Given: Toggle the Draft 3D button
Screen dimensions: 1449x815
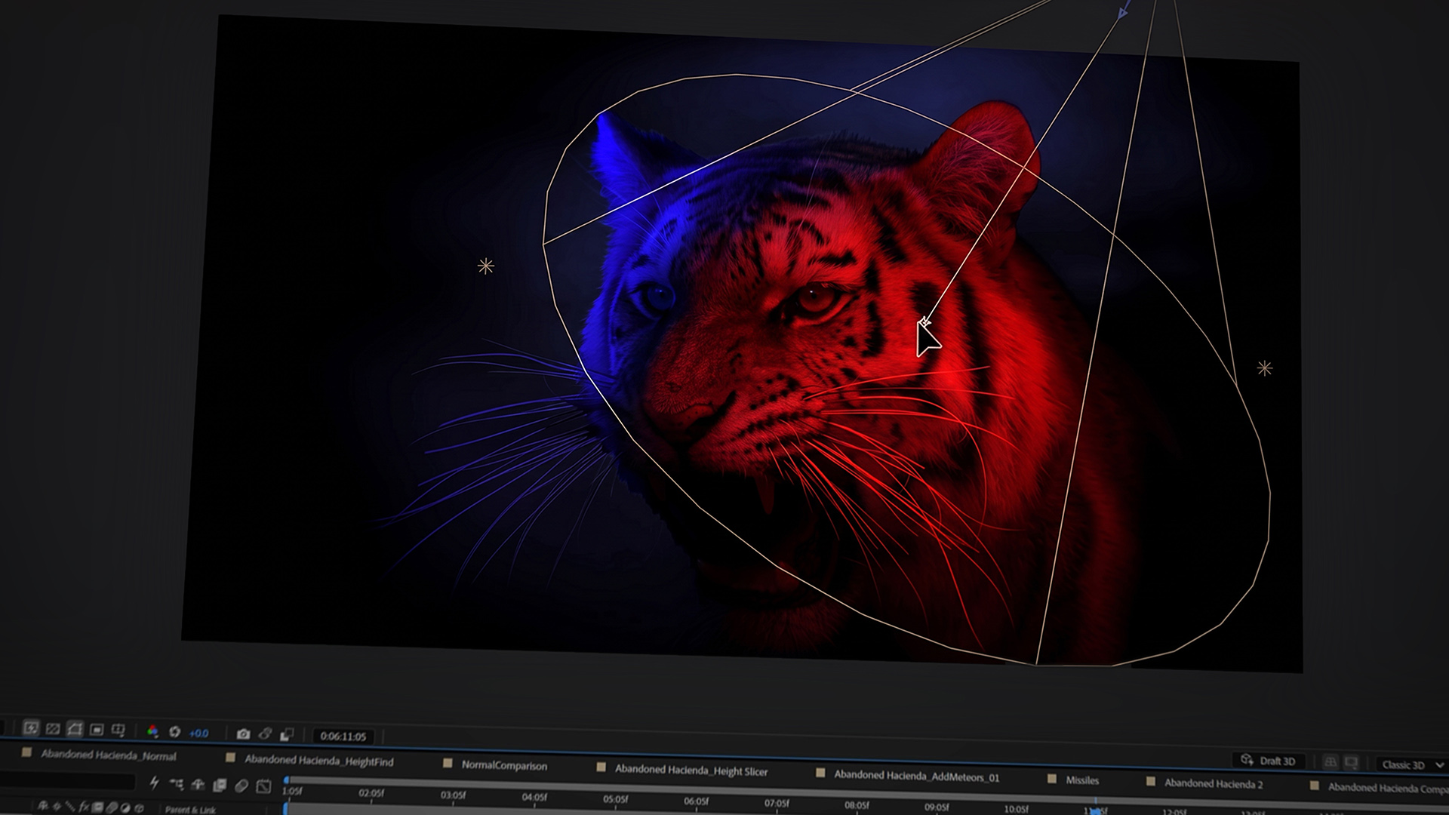Looking at the screenshot, I should coord(1269,761).
